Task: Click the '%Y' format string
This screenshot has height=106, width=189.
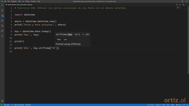Action: click(x=54, y=48)
